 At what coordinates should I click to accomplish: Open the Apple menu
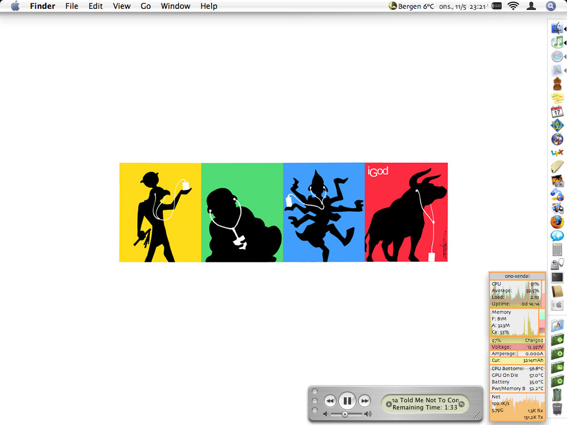[15, 6]
